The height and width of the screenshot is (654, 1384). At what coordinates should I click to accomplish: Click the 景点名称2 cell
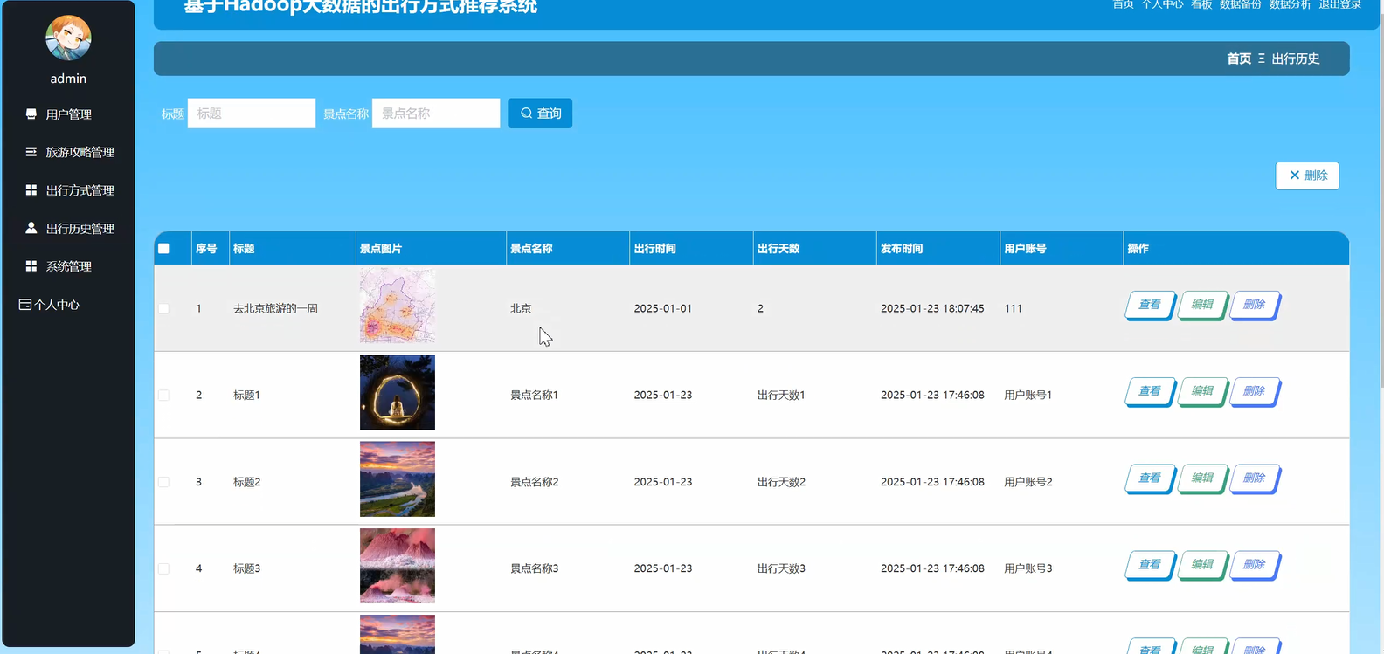coord(535,482)
